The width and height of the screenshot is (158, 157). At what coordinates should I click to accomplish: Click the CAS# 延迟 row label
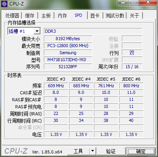click(31, 93)
